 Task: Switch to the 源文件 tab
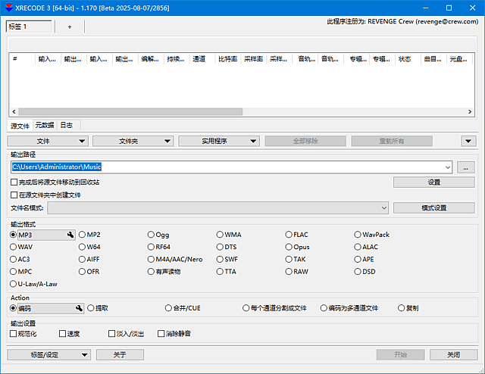tap(20, 126)
